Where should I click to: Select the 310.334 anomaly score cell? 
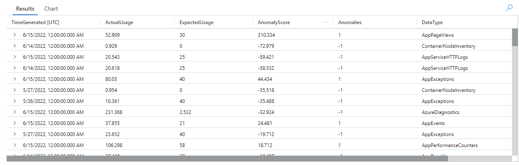tap(267, 35)
